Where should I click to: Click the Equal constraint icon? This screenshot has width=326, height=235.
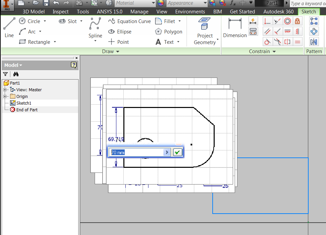297,42
